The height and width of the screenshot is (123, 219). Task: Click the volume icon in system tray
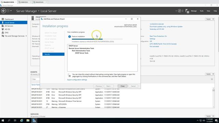204,121
